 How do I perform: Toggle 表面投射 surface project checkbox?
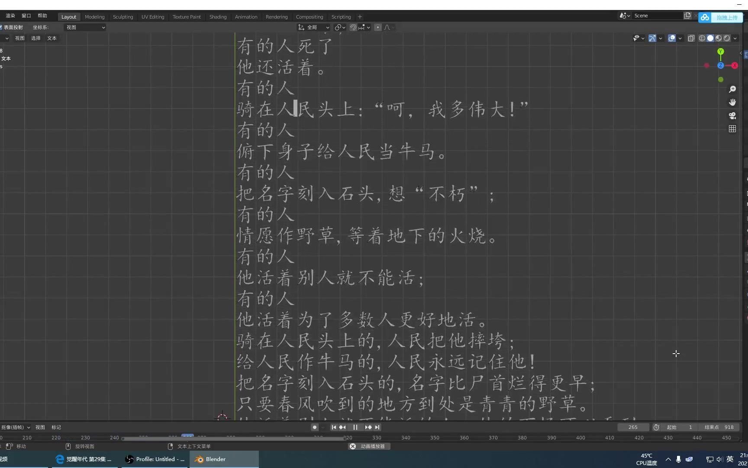click(x=1, y=27)
